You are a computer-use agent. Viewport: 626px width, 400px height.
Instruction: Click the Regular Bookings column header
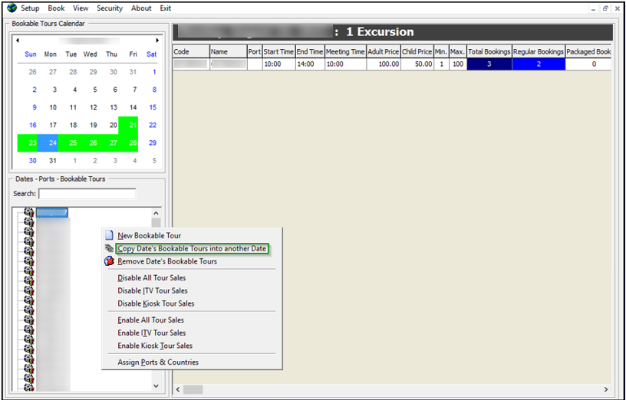(x=539, y=52)
